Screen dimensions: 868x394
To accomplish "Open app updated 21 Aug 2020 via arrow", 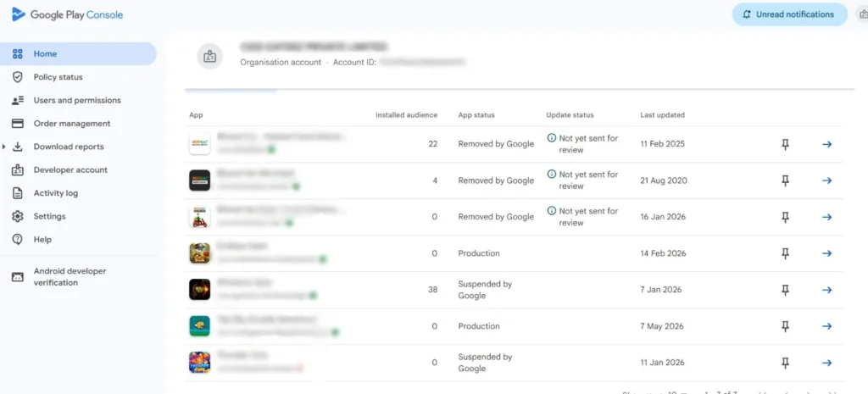I will pyautogui.click(x=827, y=180).
